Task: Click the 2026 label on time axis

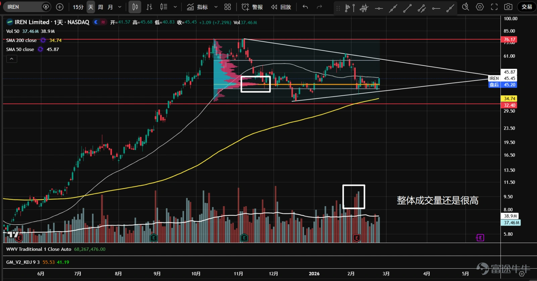Action: click(x=314, y=274)
